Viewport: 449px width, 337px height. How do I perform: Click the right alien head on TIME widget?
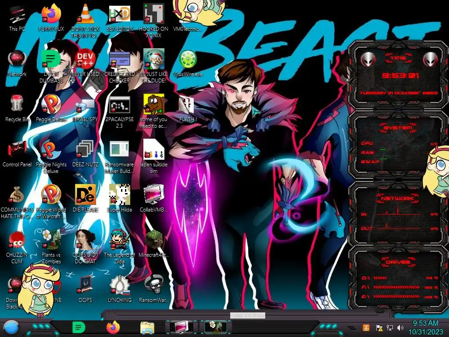coord(431,60)
